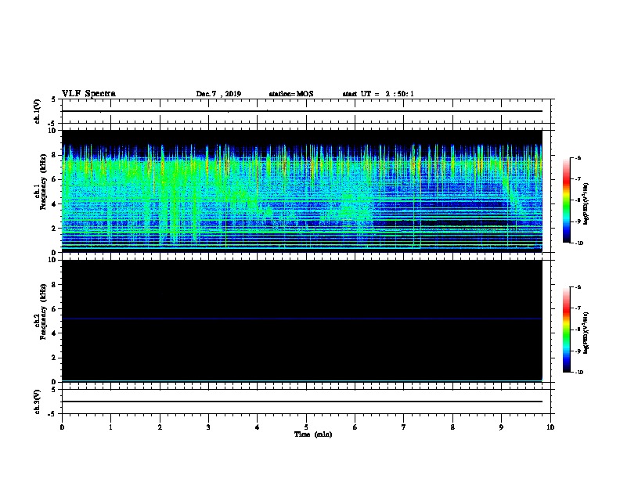Click the "8" frequency tick of ch.1 spectrogram
The image size is (620, 479).
pyautogui.click(x=54, y=155)
